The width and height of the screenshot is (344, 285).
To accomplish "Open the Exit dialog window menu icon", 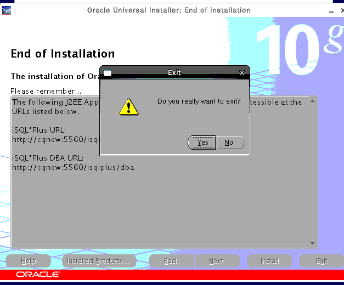I will 108,73.
